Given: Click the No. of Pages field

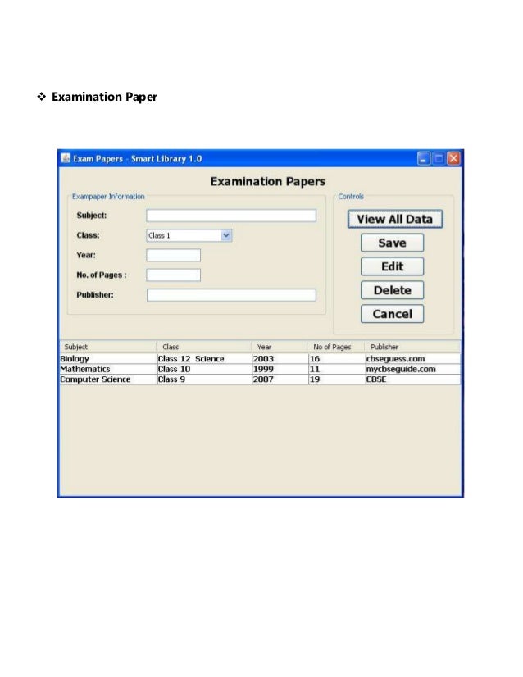Looking at the screenshot, I should pyautogui.click(x=173, y=275).
